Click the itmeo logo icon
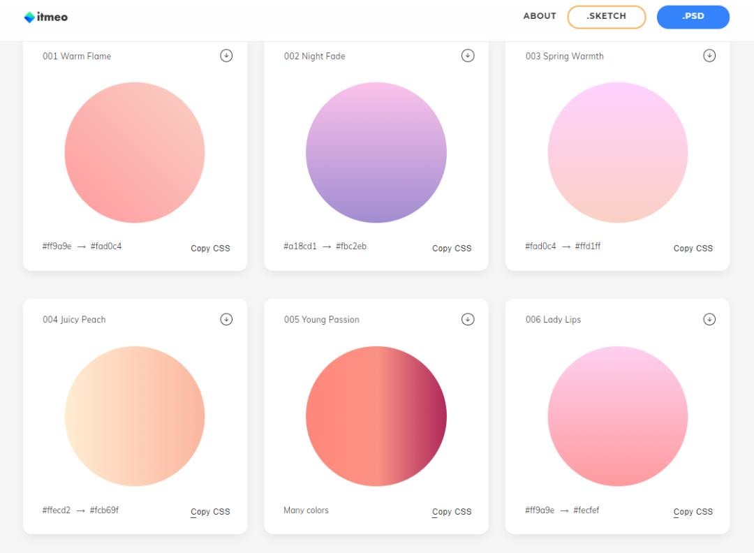The image size is (754, 553). (29, 17)
